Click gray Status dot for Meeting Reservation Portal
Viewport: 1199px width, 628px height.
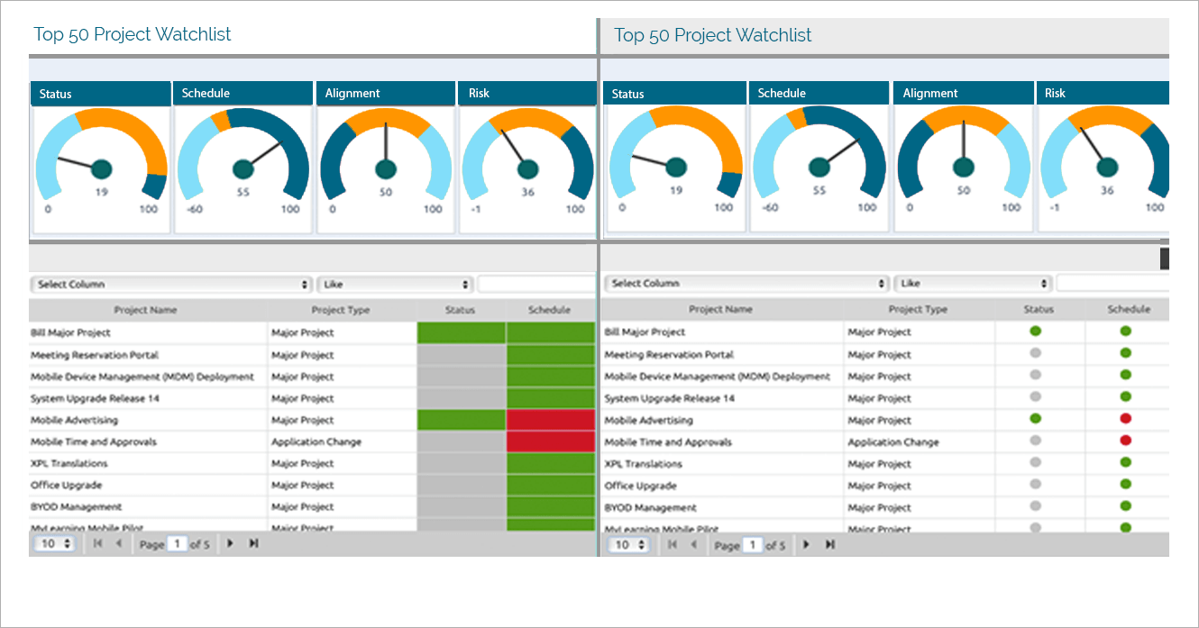pyautogui.click(x=1035, y=353)
